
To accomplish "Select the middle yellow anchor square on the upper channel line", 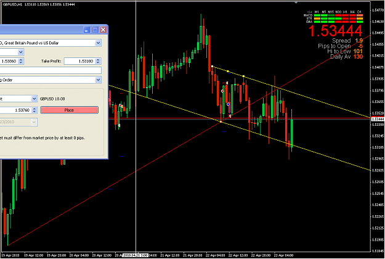I will [x=228, y=72].
